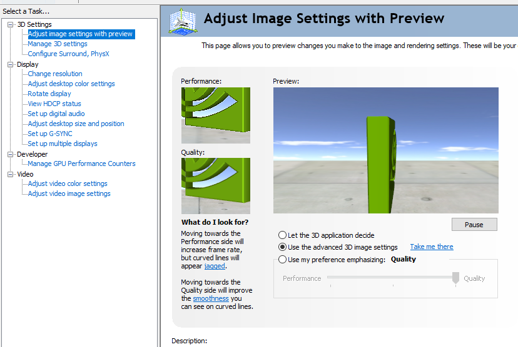518x347 pixels.
Task: Open Manage GPU Performance Counters
Action: pos(81,164)
